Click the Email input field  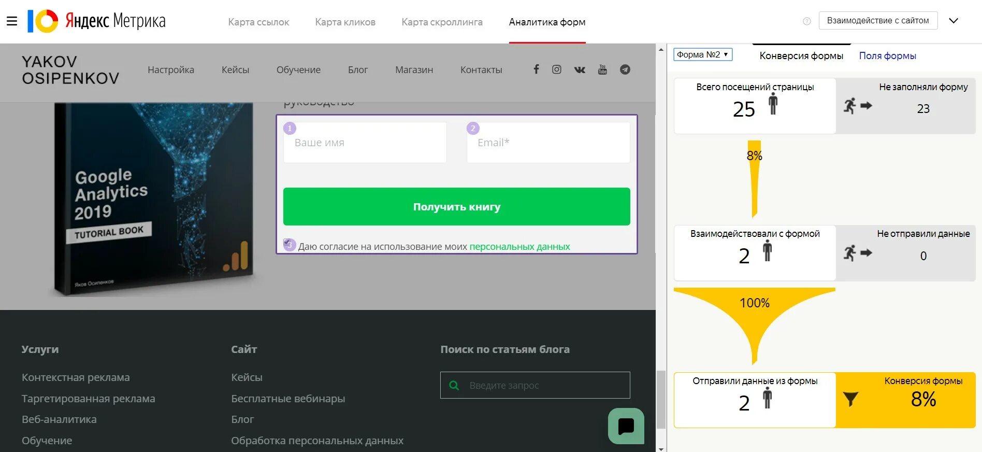coord(548,143)
